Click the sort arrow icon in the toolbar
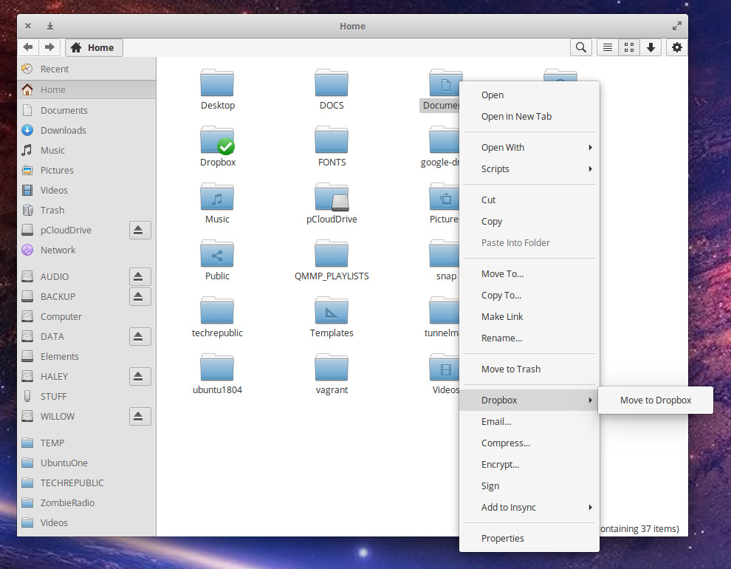The width and height of the screenshot is (731, 569). [651, 47]
